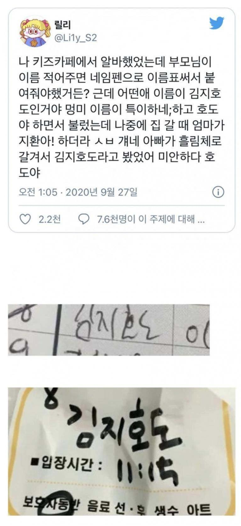Open display name 릴리

62,25
